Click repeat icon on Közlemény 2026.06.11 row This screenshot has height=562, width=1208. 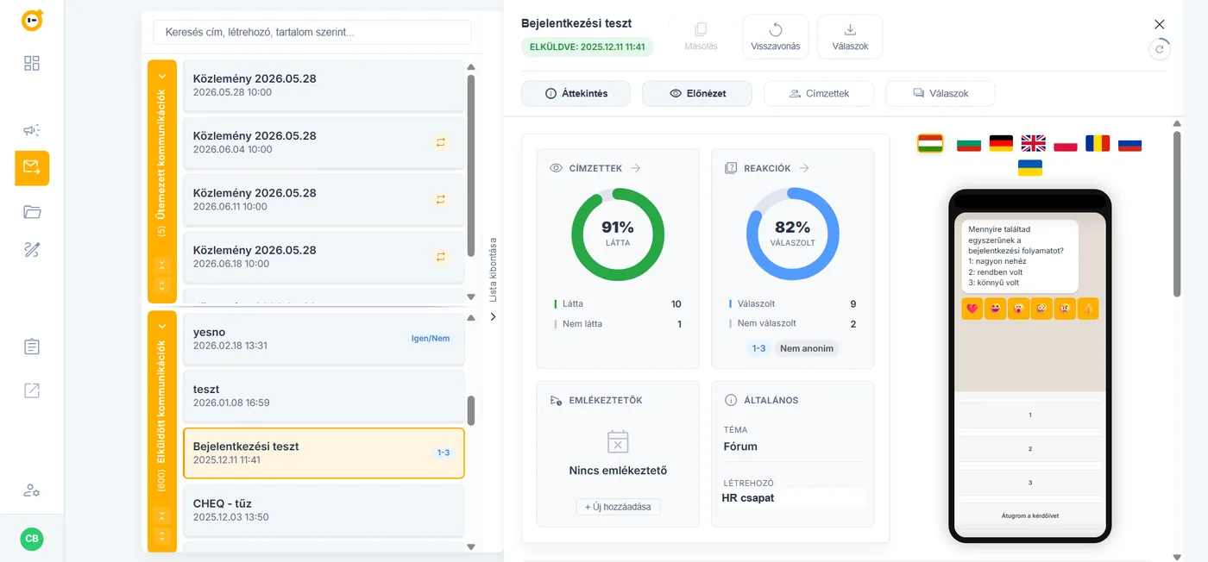pyautogui.click(x=441, y=199)
